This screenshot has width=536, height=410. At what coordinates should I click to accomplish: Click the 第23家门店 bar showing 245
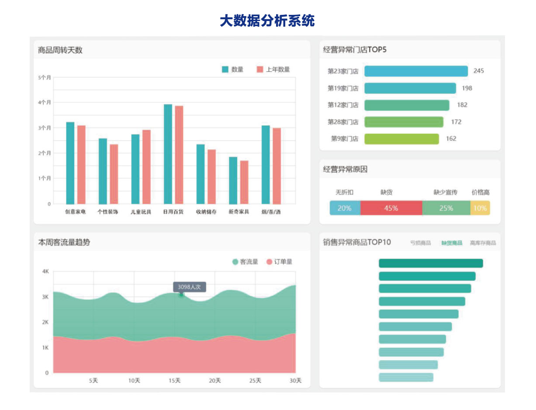click(416, 71)
